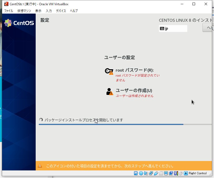Screen dimensions: 214x178
Task: Open the デバイス menu
Action: click(61, 11)
